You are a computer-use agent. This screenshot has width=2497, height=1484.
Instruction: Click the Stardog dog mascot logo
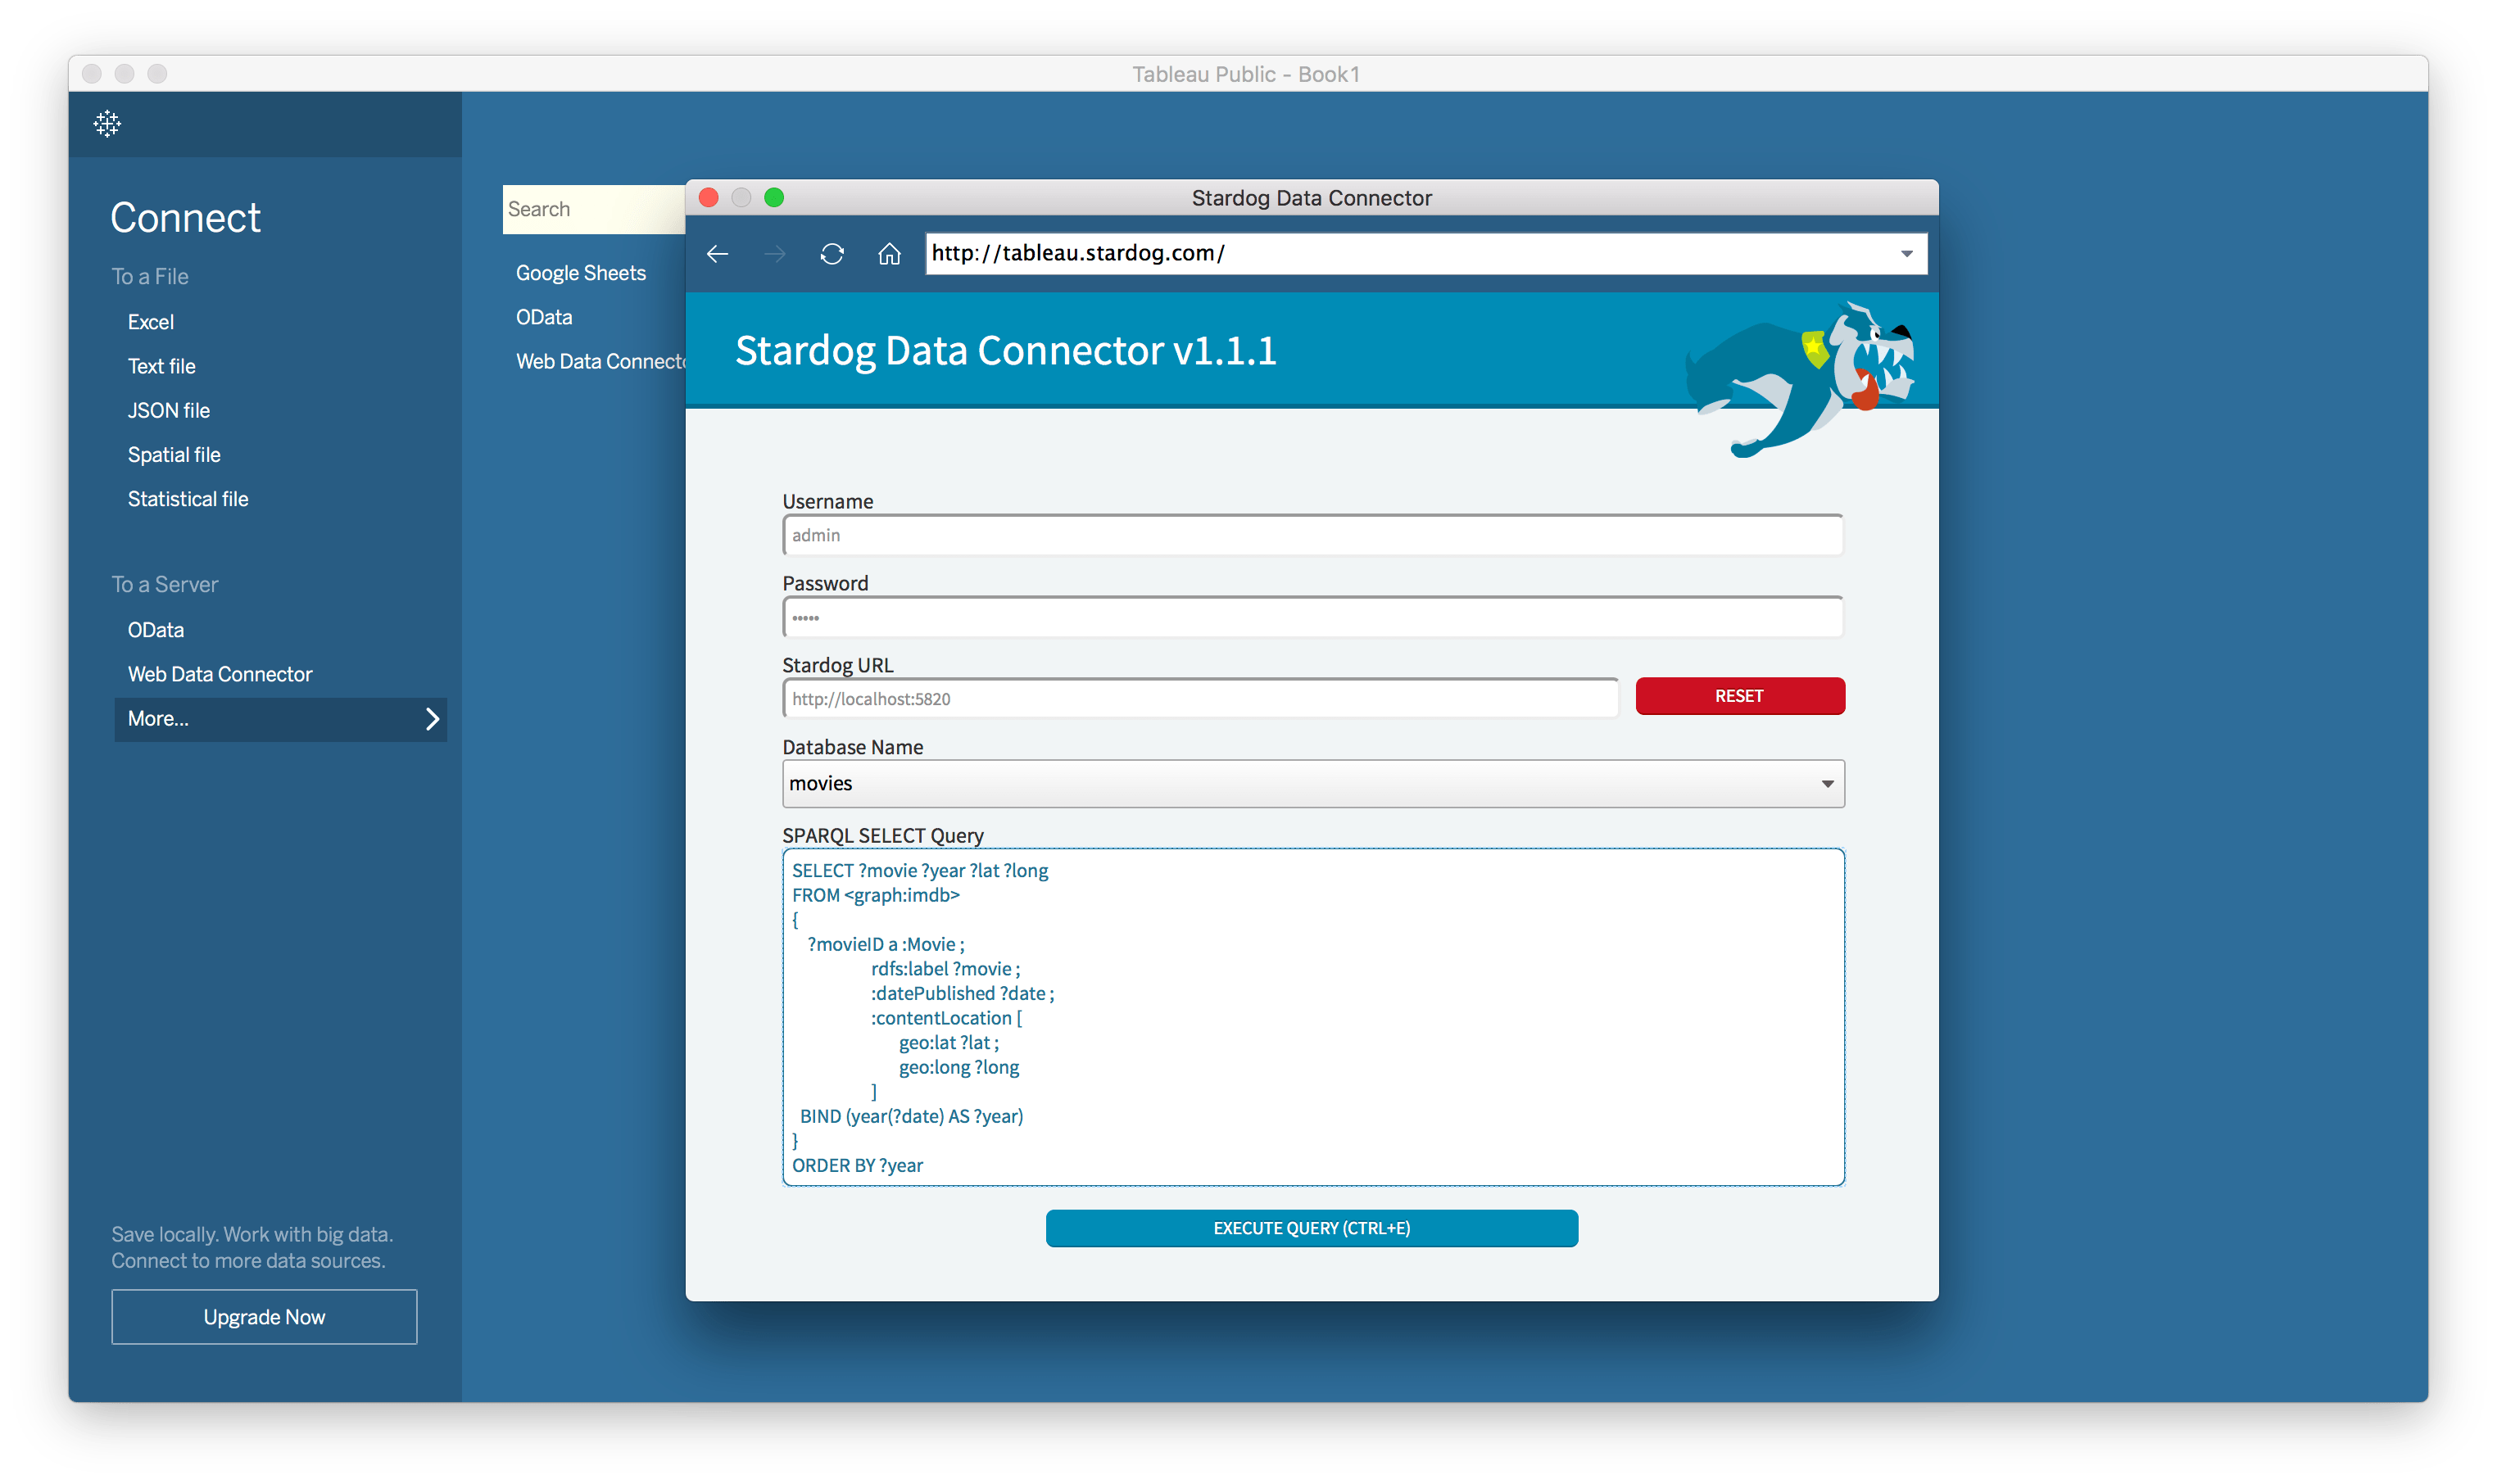(x=1800, y=380)
